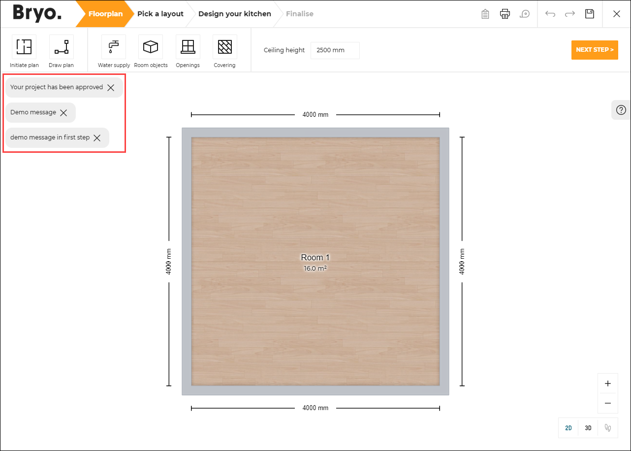Go to the 'Pick a layout' step
631x451 pixels.
click(x=160, y=14)
